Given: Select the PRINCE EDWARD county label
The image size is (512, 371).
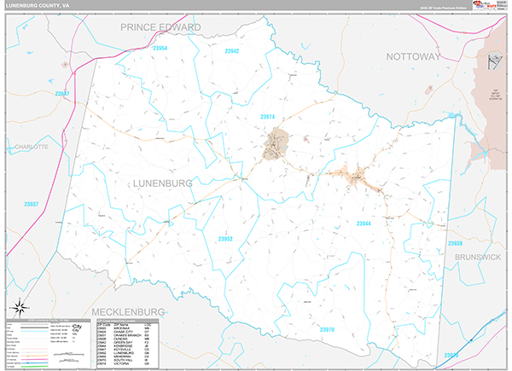Looking at the screenshot, I should point(160,27).
